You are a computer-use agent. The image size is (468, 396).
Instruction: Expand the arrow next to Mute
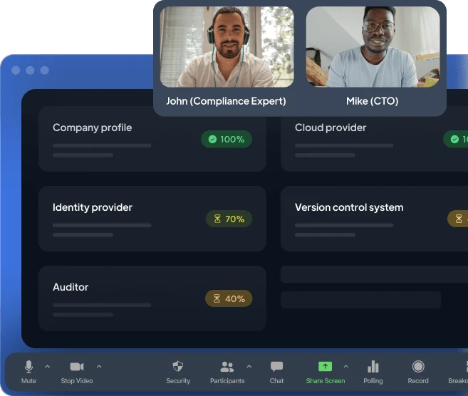tap(48, 367)
